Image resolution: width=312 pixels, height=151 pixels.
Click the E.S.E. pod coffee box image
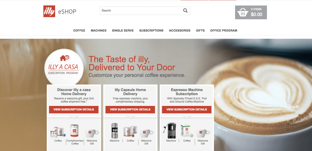tap(186, 131)
